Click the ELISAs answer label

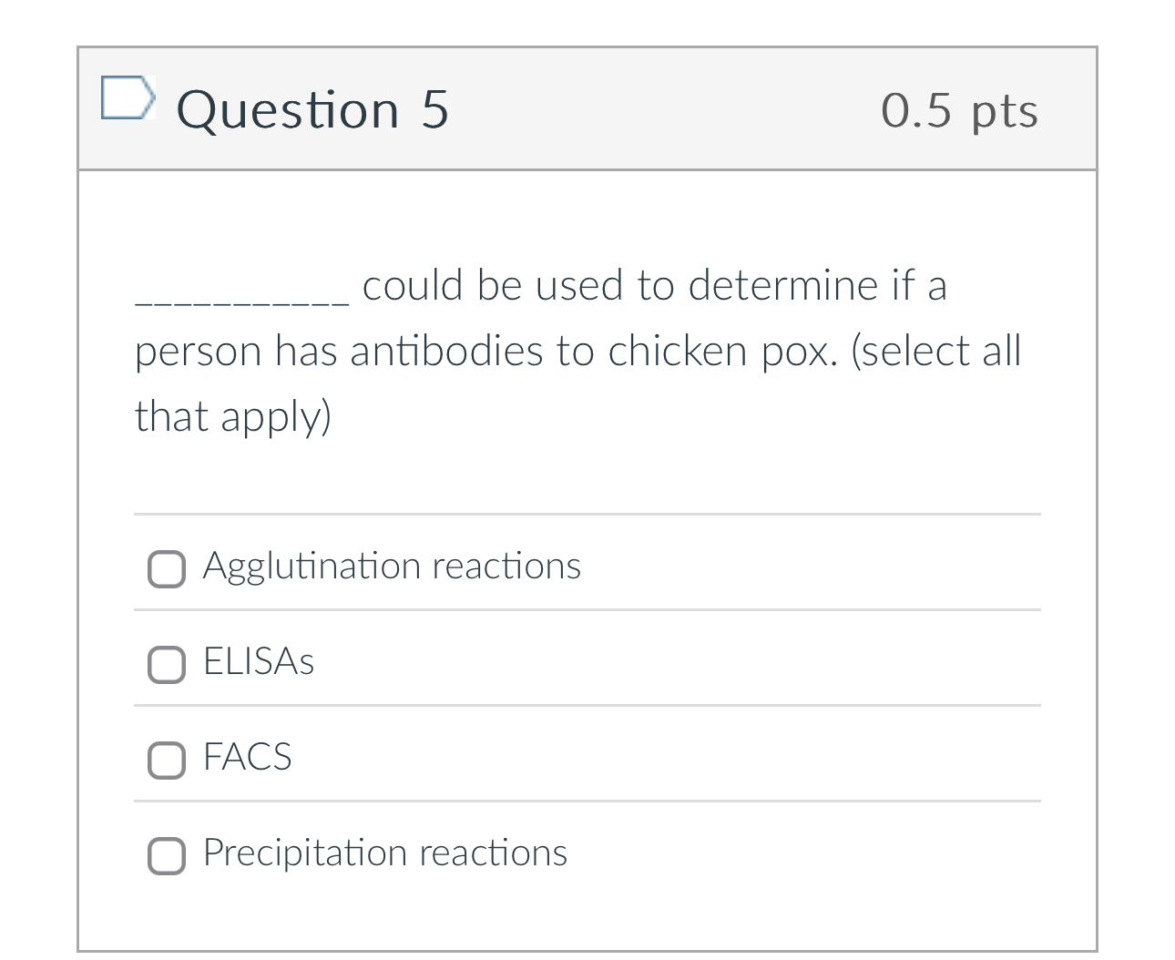click(258, 662)
